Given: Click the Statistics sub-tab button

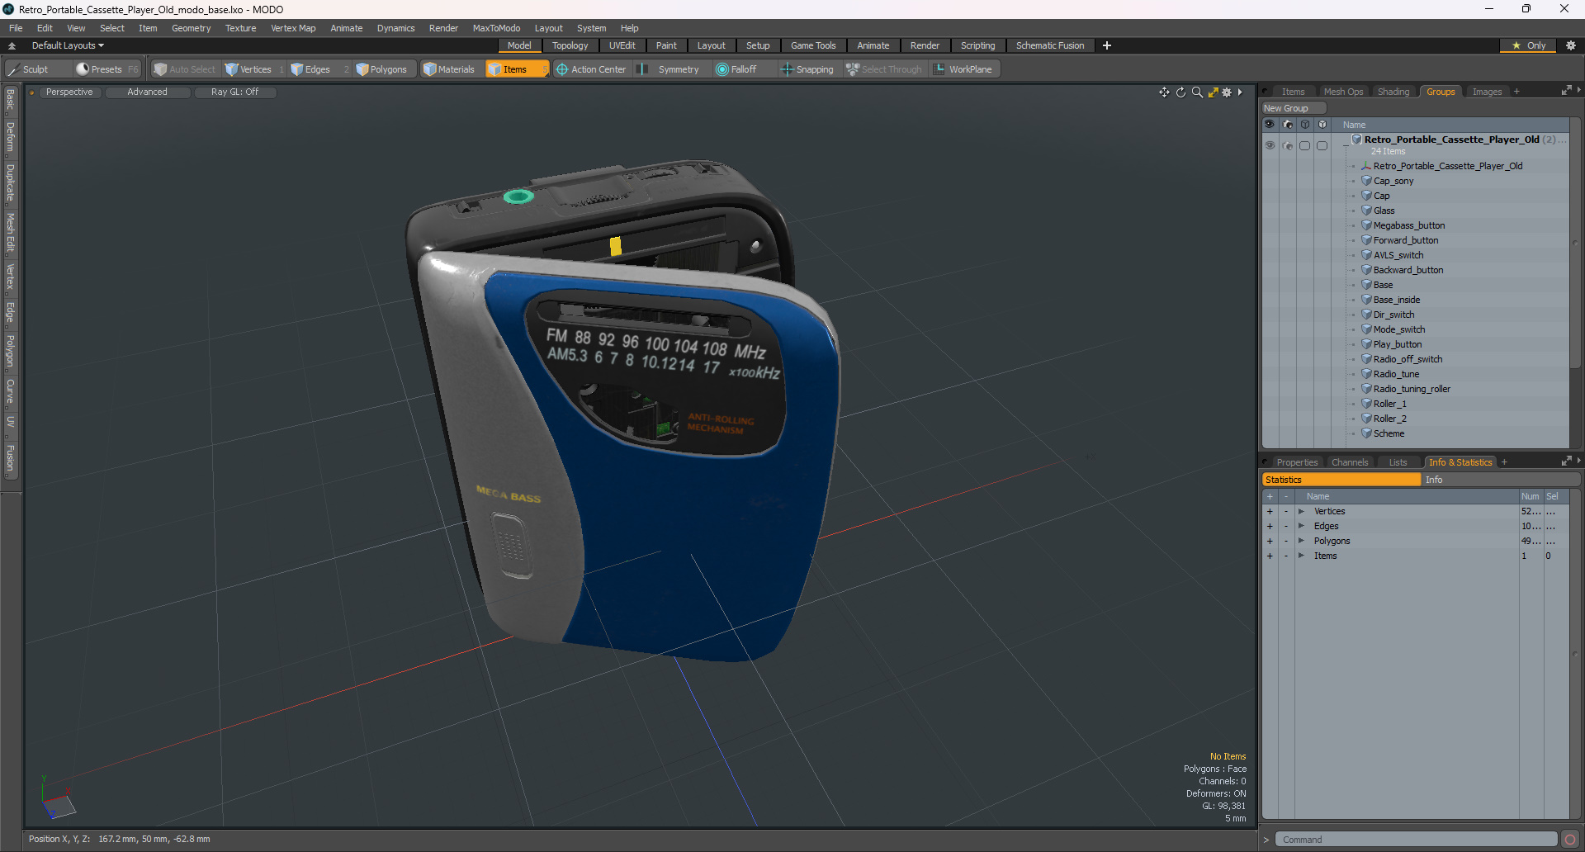Looking at the screenshot, I should point(1341,480).
